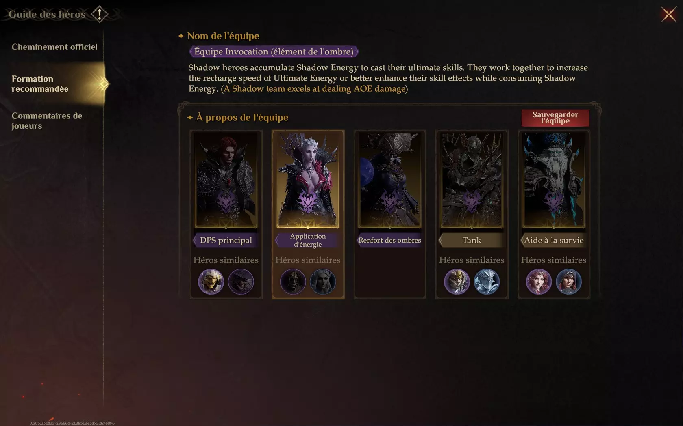Choose the silver armored similar hero under Tank
This screenshot has width=683, height=426.
pyautogui.click(x=487, y=282)
